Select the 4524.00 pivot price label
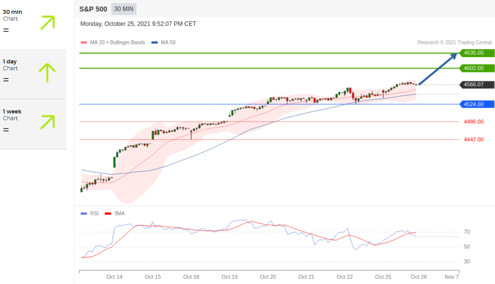The width and height of the screenshot is (495, 284). (x=477, y=104)
